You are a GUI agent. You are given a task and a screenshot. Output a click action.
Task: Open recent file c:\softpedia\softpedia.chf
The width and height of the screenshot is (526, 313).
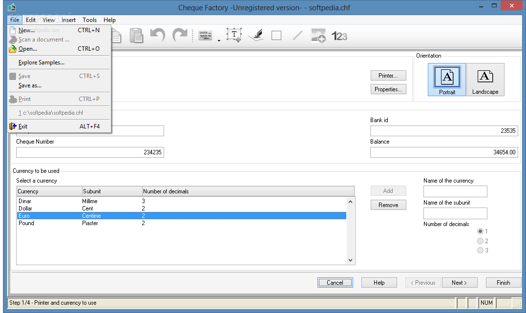[x=60, y=113]
